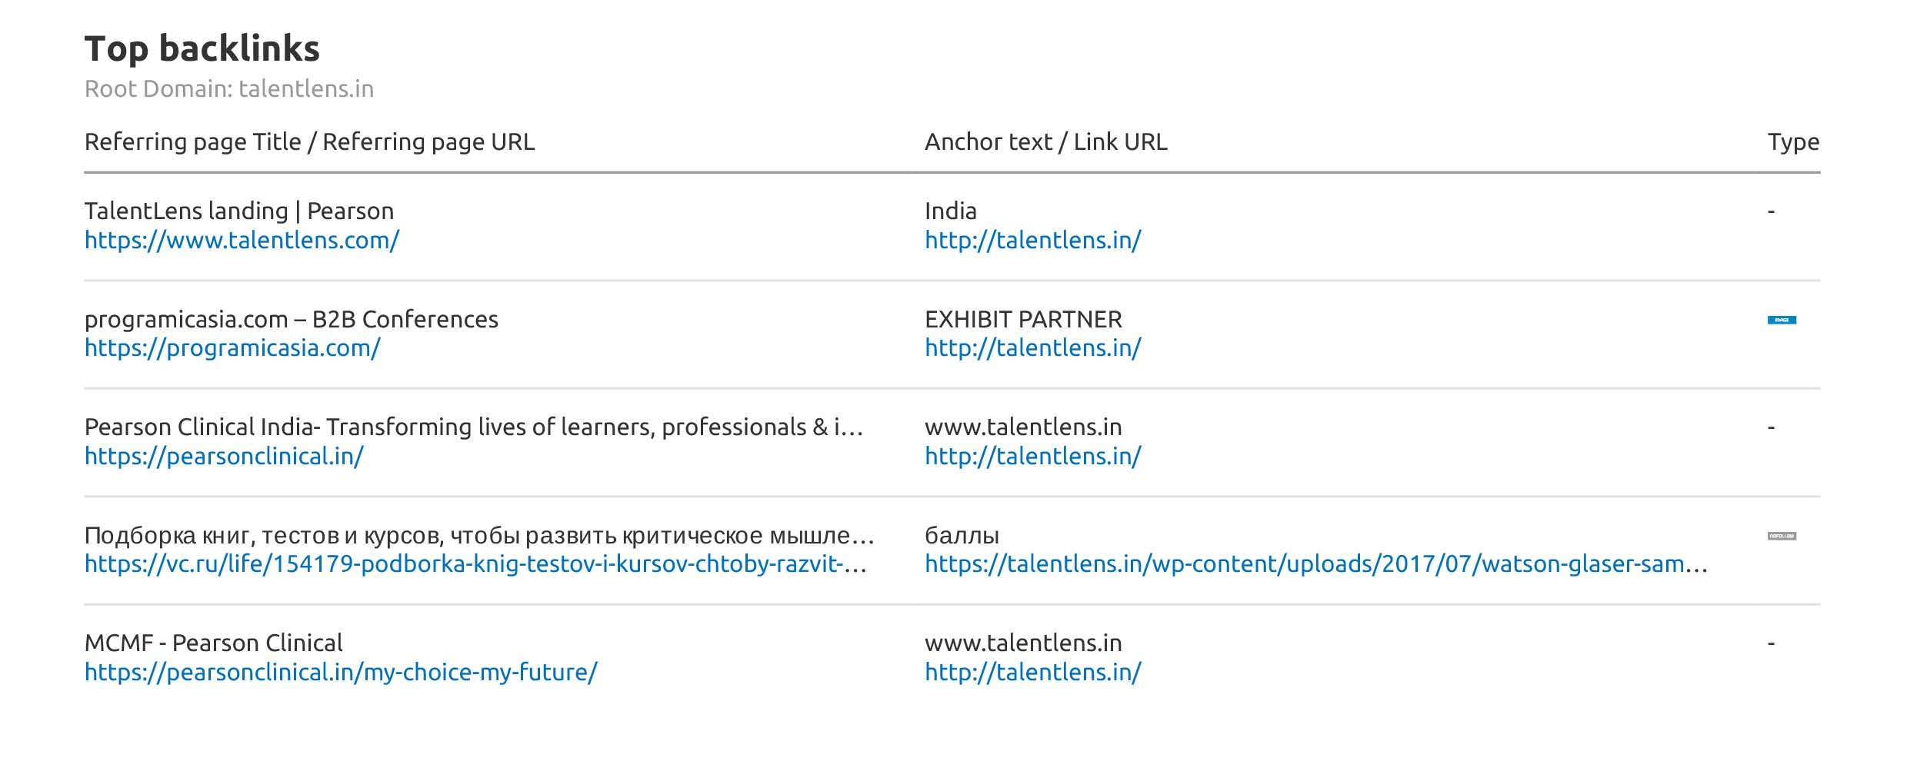Select the EXHIBIT PARTNER anchor text

tap(1023, 319)
